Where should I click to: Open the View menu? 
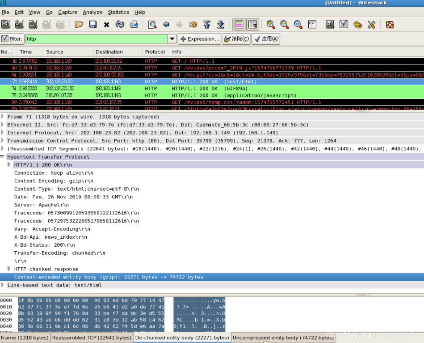pyautogui.click(x=34, y=12)
